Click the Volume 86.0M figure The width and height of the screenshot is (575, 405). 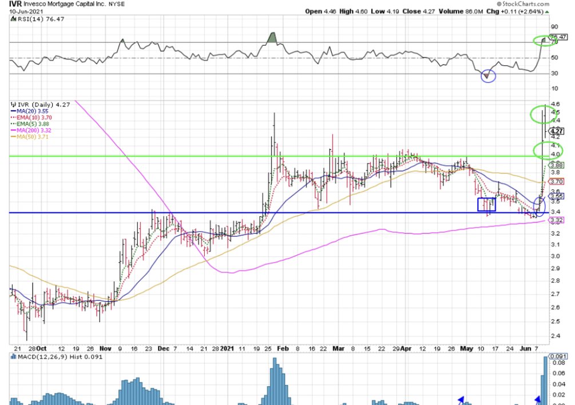pos(461,11)
